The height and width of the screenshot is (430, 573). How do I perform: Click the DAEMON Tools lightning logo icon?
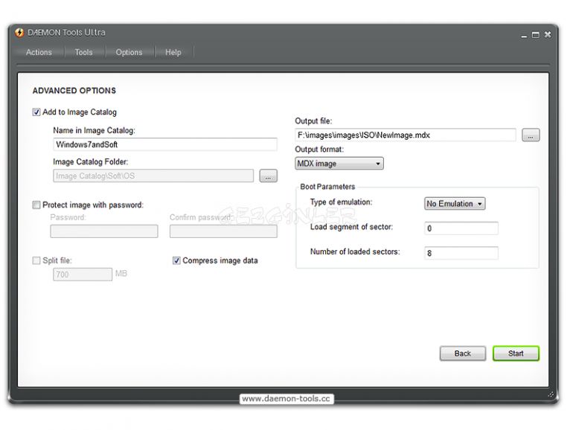point(19,33)
